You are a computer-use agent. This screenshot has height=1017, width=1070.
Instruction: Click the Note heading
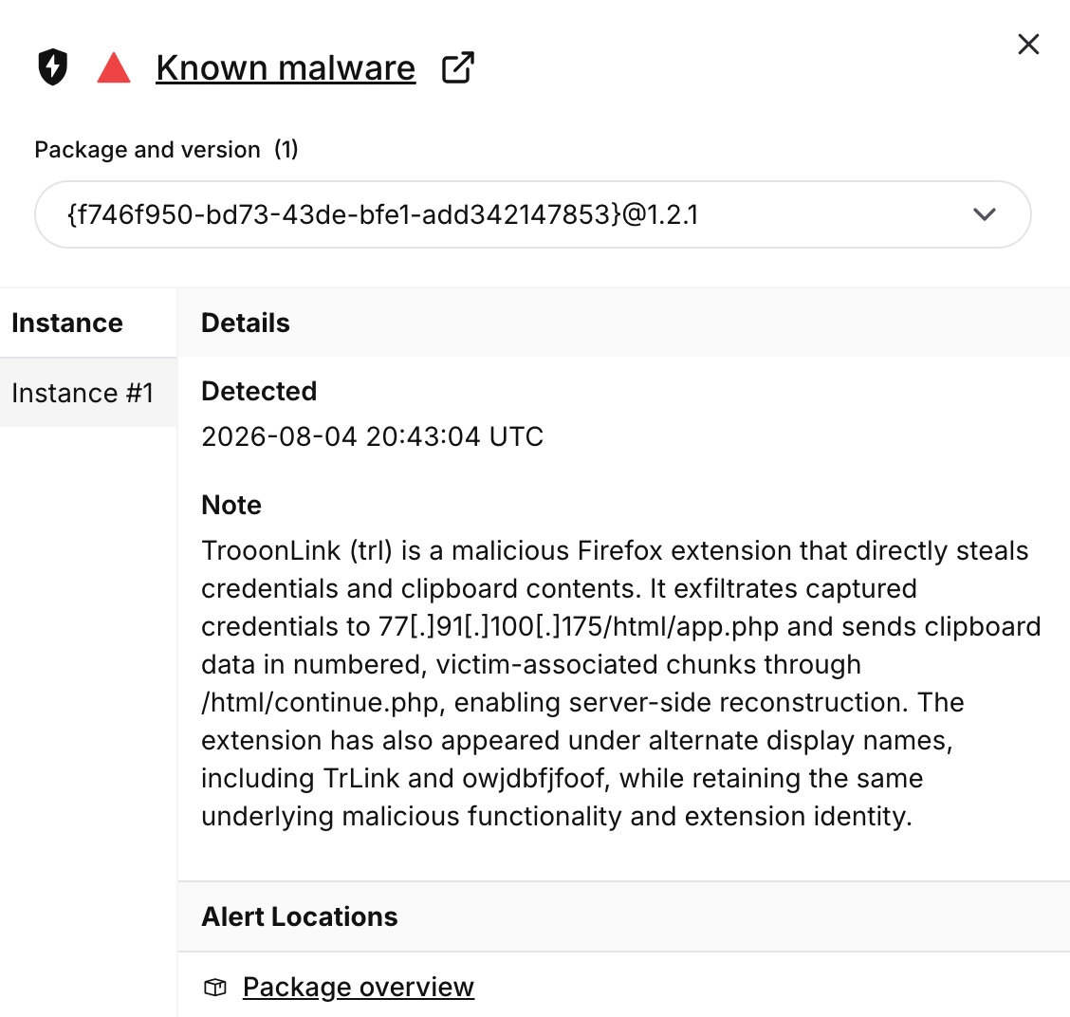click(231, 505)
